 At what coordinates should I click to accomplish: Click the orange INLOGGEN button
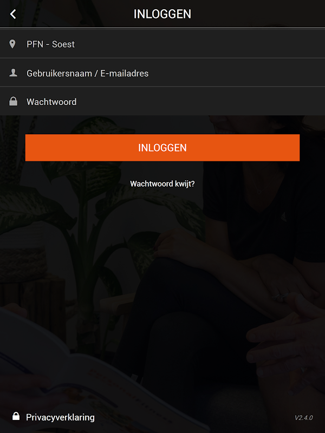click(x=162, y=148)
